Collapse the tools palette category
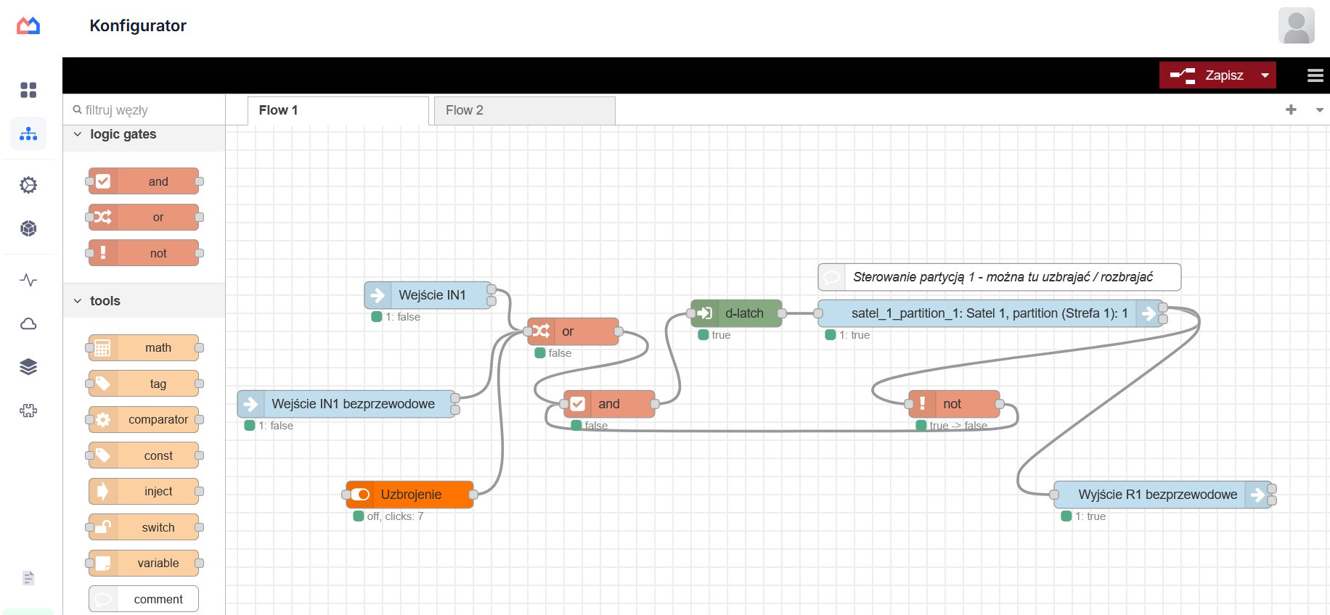1330x615 pixels. 78,301
